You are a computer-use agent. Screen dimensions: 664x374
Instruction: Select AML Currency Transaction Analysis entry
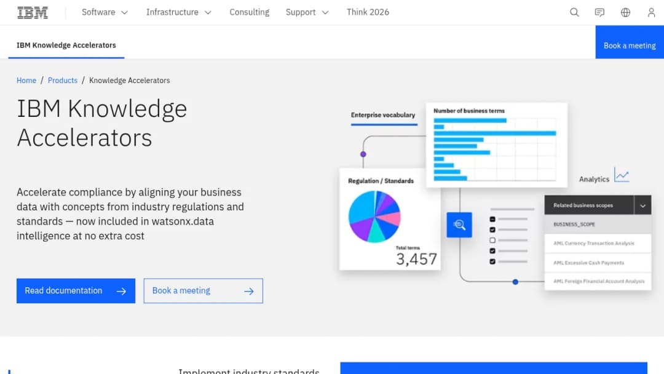(x=598, y=243)
